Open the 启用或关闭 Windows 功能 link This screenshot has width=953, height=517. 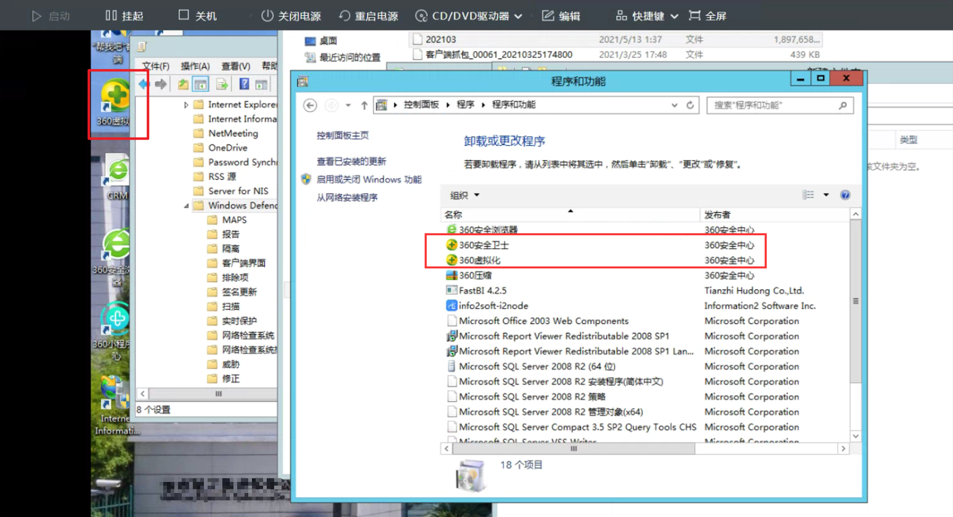(368, 179)
